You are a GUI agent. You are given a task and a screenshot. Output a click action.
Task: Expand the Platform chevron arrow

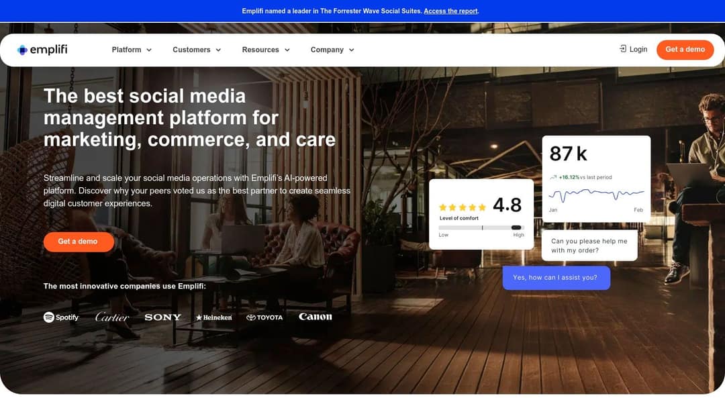[x=149, y=50]
